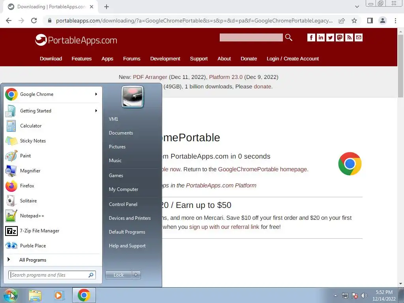This screenshot has height=303, width=404.
Task: Open Download menu on PortableApps
Action: click(51, 58)
